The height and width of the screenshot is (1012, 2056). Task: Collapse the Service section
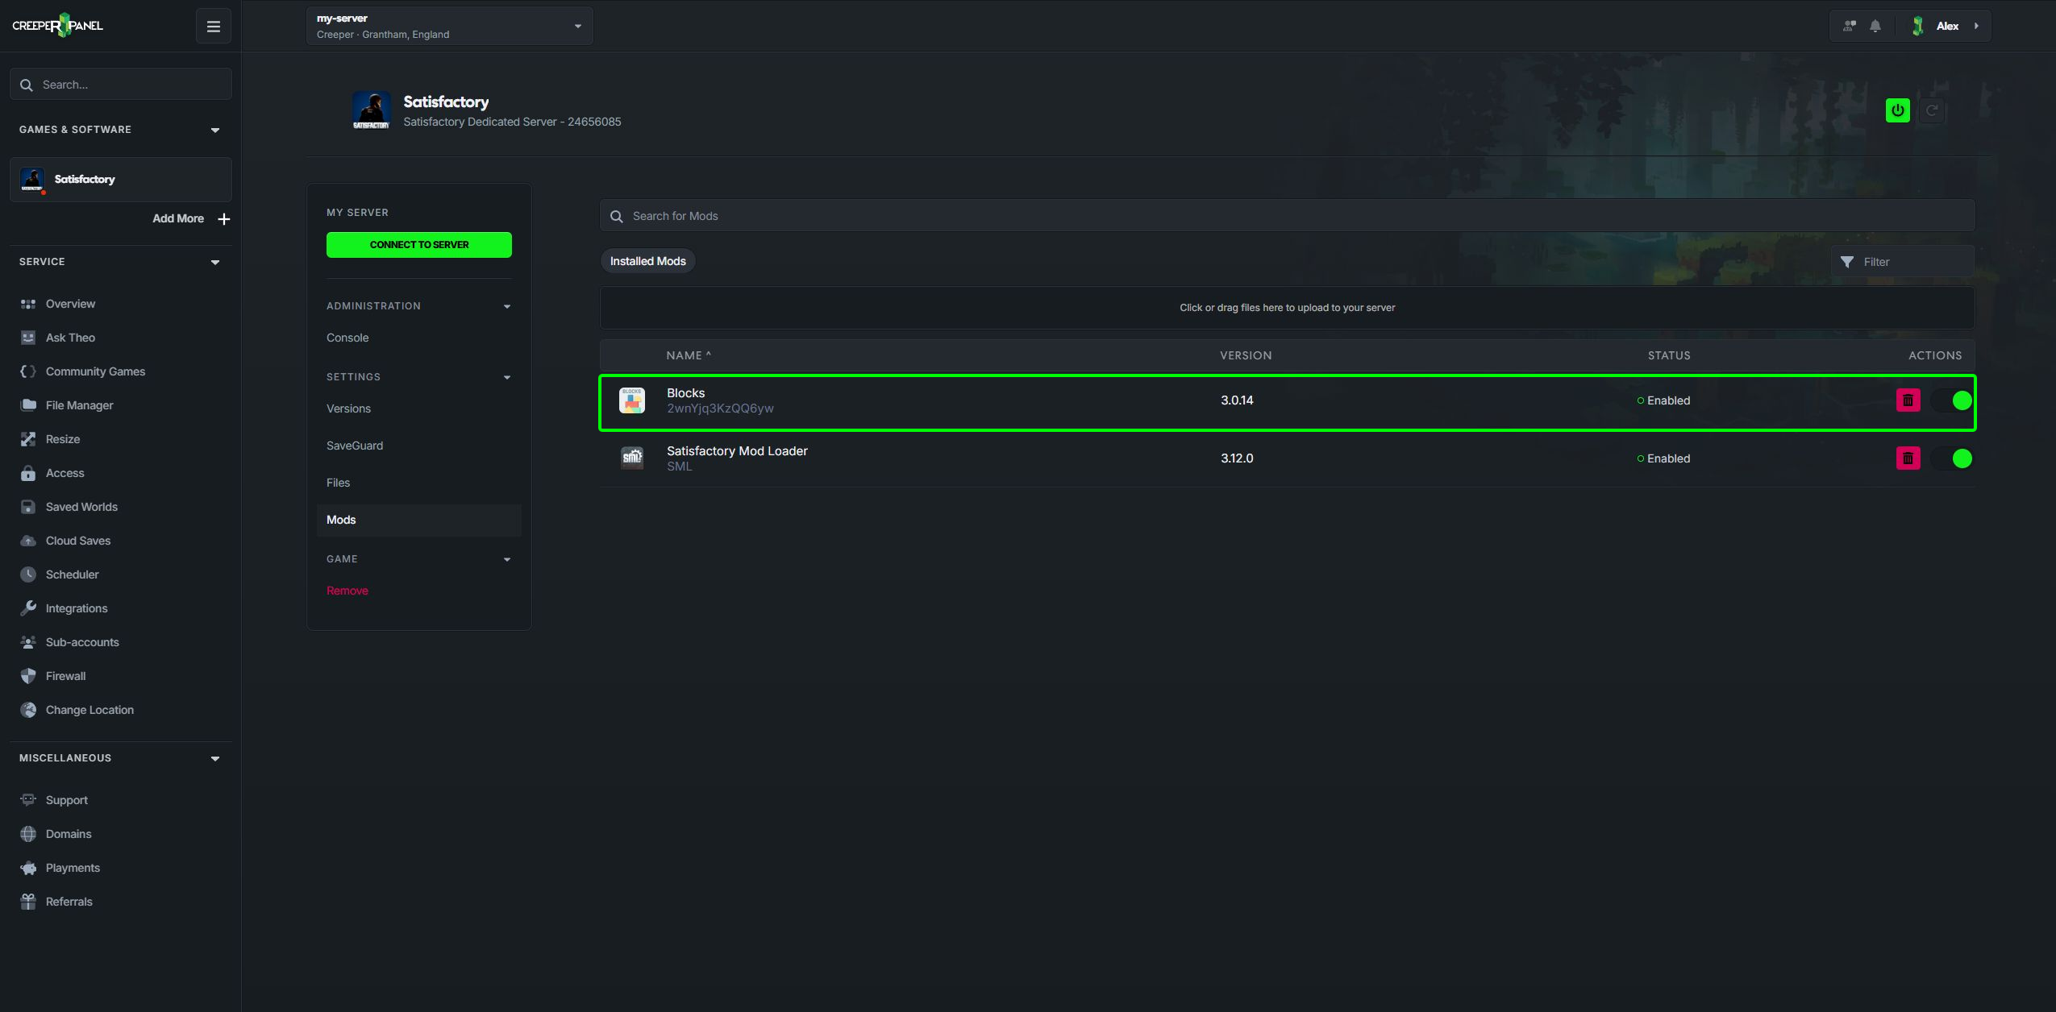(215, 263)
